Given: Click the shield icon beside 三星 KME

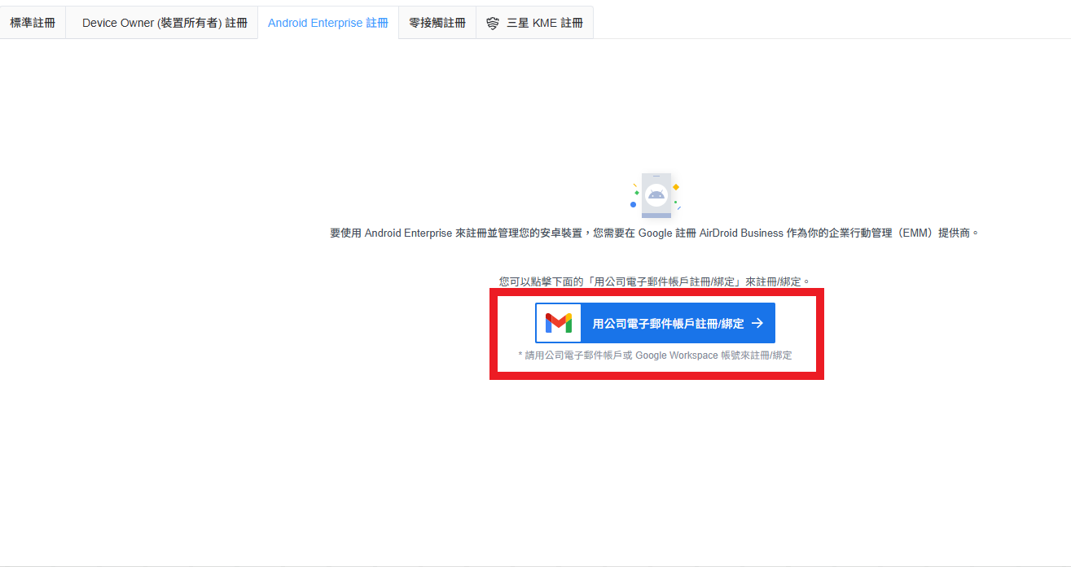Looking at the screenshot, I should (x=493, y=24).
